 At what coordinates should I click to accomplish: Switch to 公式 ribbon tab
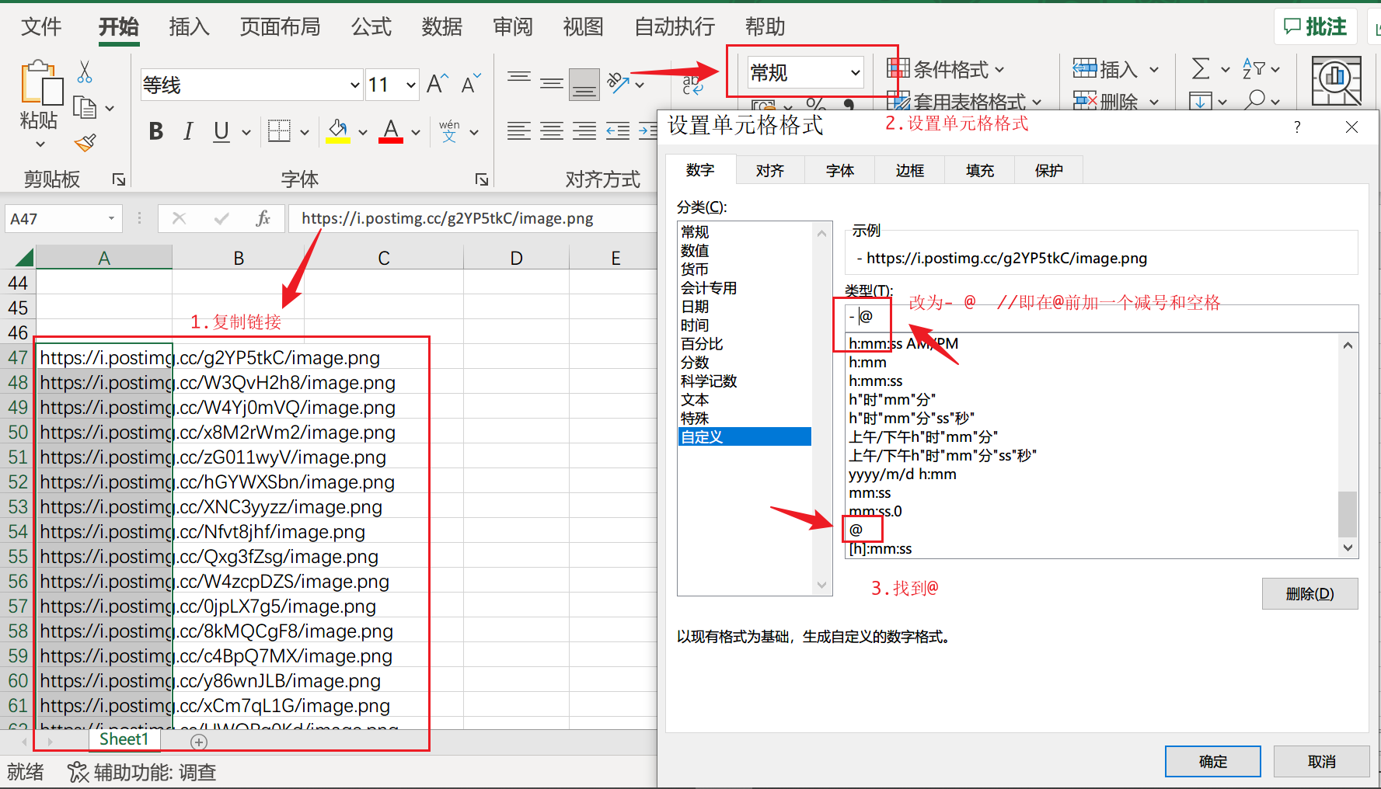371,27
